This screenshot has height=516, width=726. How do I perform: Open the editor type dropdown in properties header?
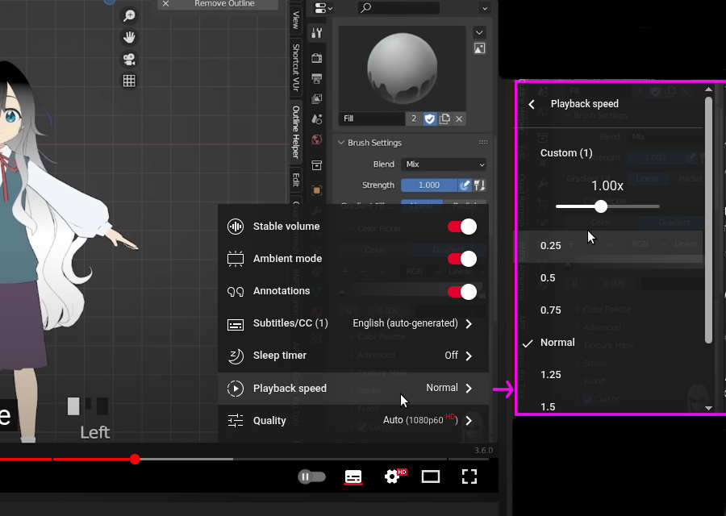tap(323, 8)
